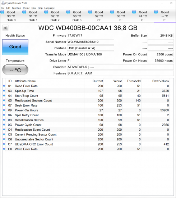176x198 pixels.
Task: Click the Firmware value field
Action: 91,36
